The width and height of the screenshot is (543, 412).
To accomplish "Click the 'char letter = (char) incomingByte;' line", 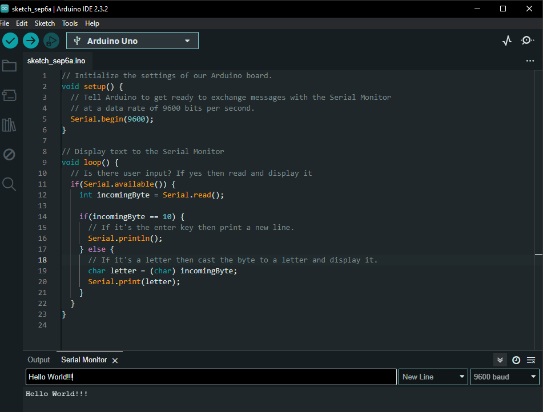I will click(162, 270).
